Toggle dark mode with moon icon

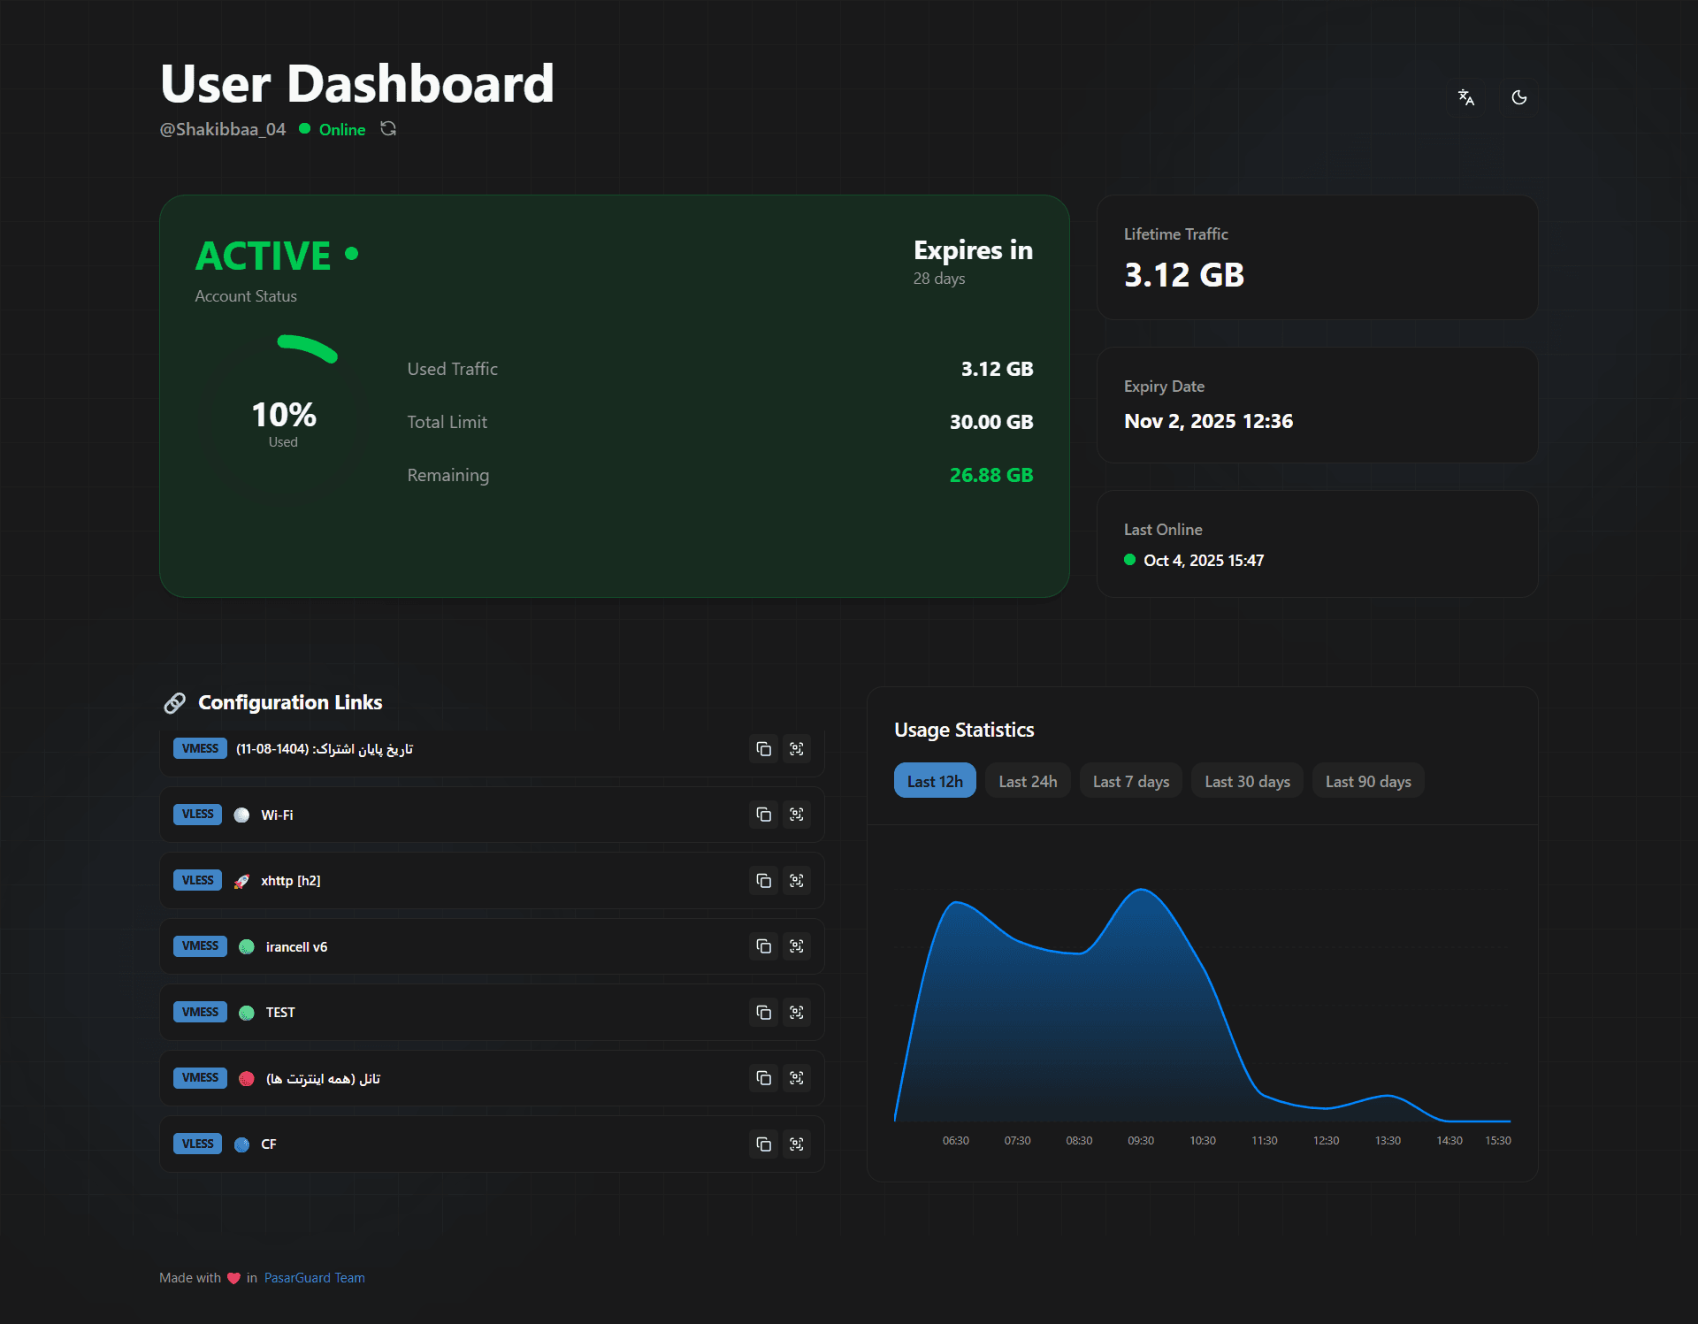point(1518,97)
